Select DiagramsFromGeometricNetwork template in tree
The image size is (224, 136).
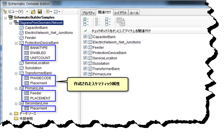point(41,23)
